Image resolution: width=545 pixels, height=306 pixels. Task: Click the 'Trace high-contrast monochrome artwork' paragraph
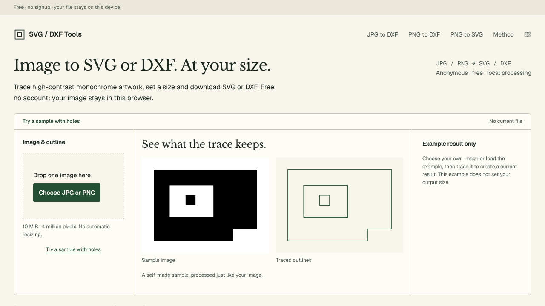point(145,92)
